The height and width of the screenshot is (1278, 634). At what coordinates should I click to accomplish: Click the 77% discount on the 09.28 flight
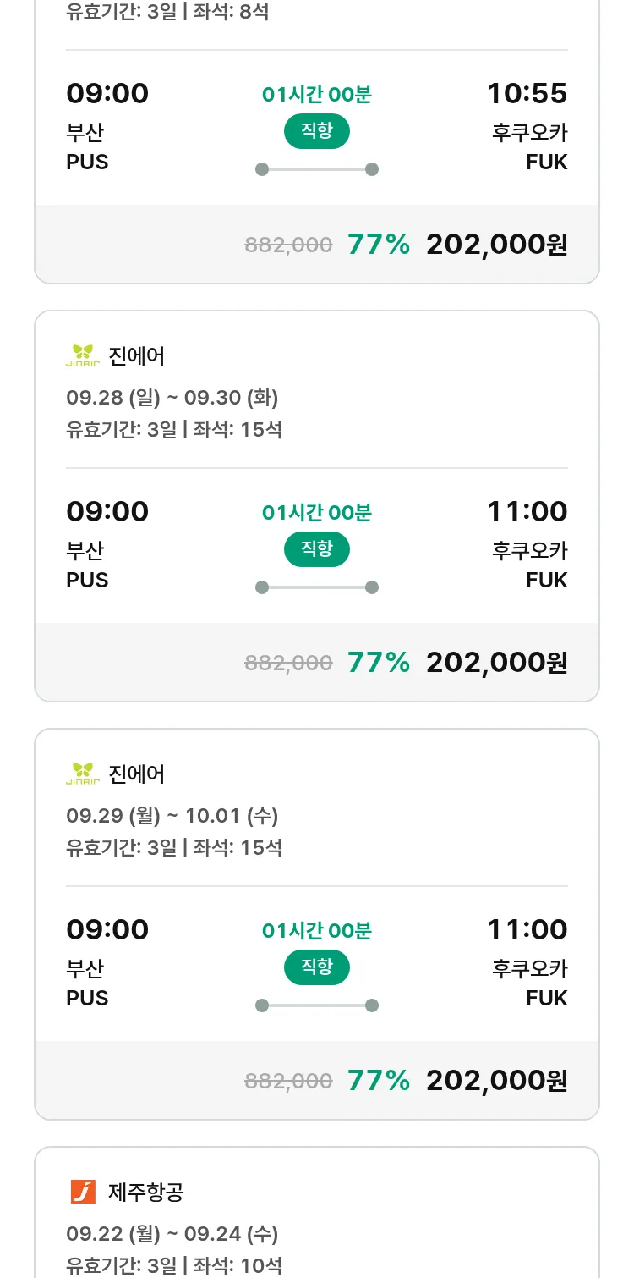pyautogui.click(x=378, y=662)
